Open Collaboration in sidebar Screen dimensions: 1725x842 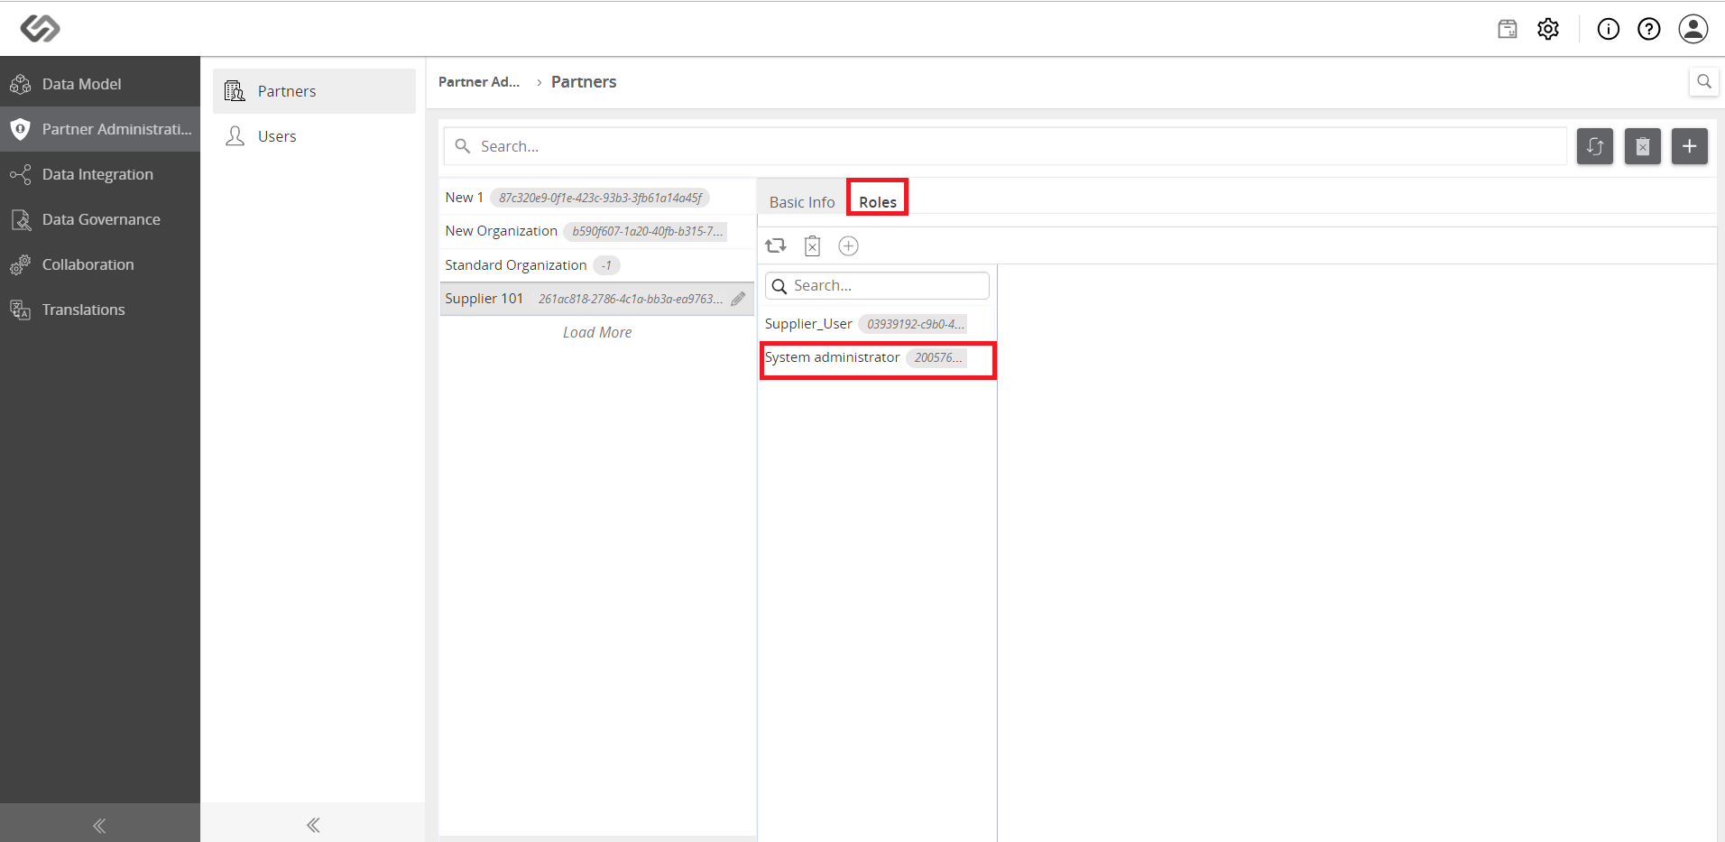[100, 264]
